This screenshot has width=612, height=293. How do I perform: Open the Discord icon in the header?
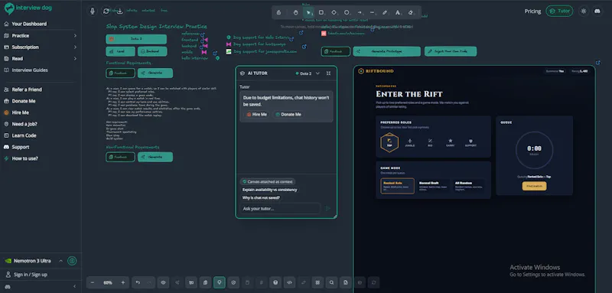597,11
